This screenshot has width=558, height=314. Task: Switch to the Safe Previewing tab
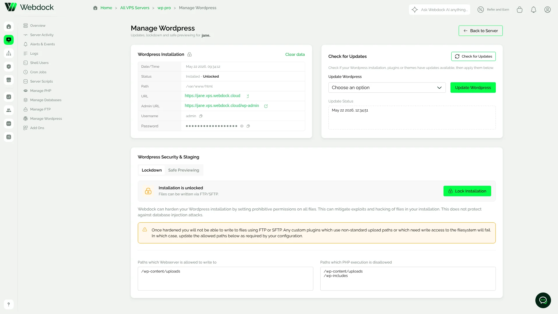[184, 170]
